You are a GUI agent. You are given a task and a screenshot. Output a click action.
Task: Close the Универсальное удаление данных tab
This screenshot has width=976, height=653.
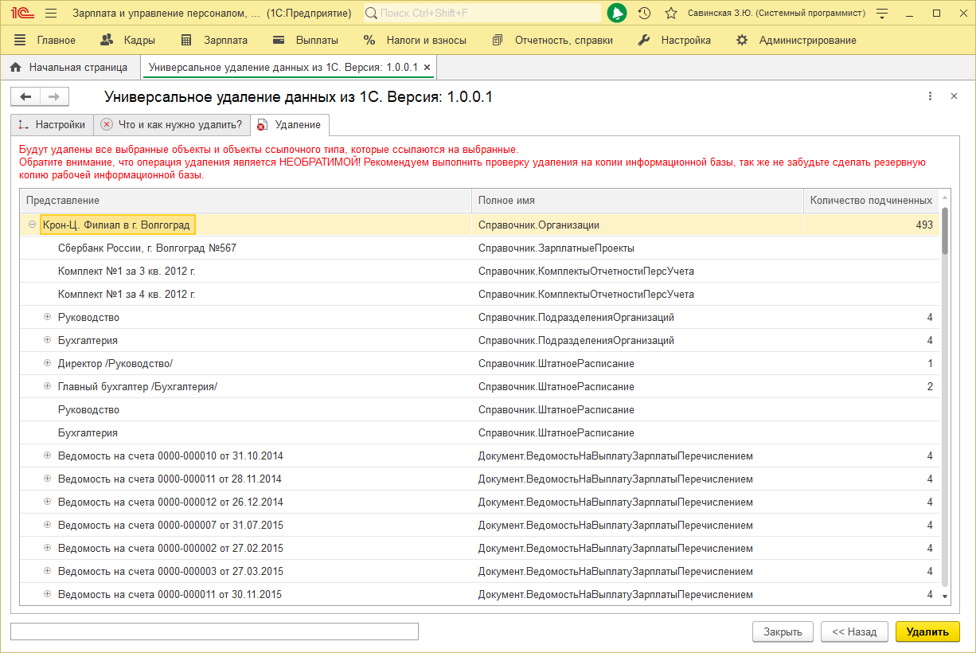427,68
